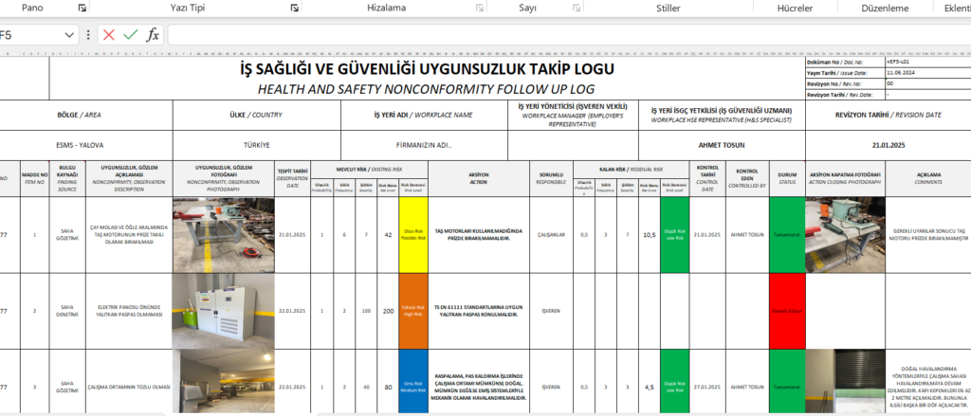The width and height of the screenshot is (971, 416).
Task: Select the Doküman No / Doc.No label
Action: click(x=844, y=63)
